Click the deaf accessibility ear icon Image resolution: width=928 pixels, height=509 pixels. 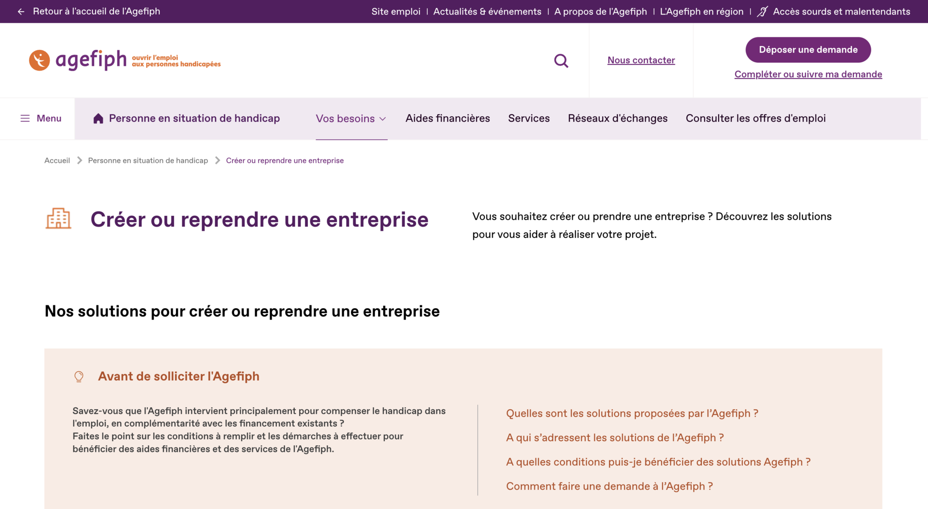pyautogui.click(x=762, y=12)
